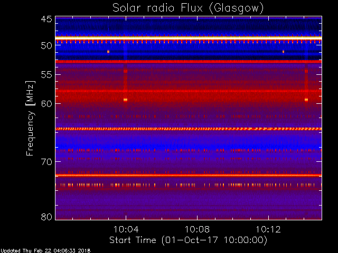Click the 70 frequency axis label

tap(46, 162)
